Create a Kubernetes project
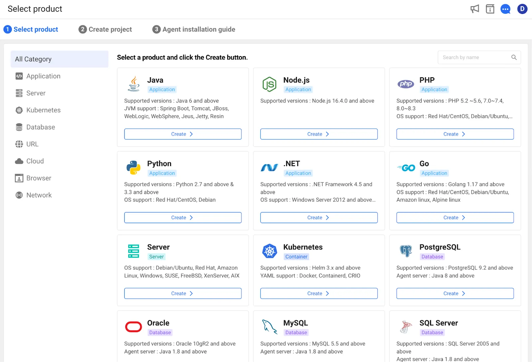This screenshot has height=362, width=532. pyautogui.click(x=319, y=294)
